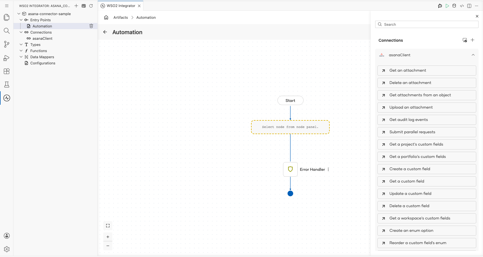
Task: Click the Artifacts breadcrumb
Action: point(120,17)
